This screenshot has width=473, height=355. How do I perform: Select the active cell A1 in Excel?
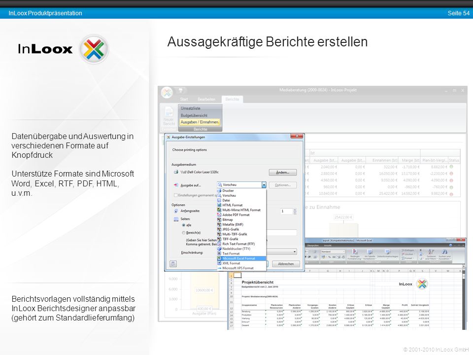[237, 275]
